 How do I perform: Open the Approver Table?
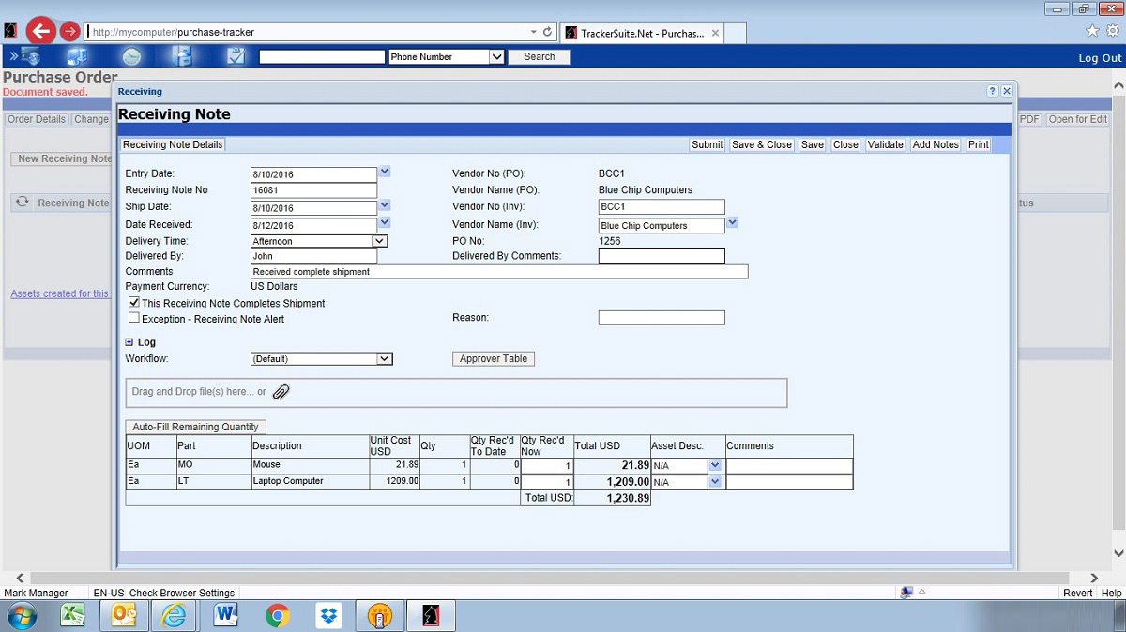(493, 358)
